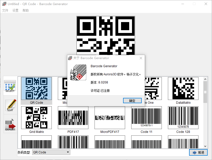Select the QR Code barcode thumbnail
The height and width of the screenshot is (160, 212).
point(36,88)
